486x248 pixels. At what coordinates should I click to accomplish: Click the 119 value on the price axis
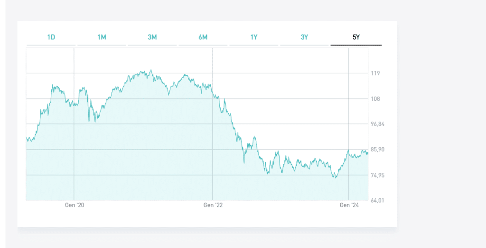click(x=375, y=73)
